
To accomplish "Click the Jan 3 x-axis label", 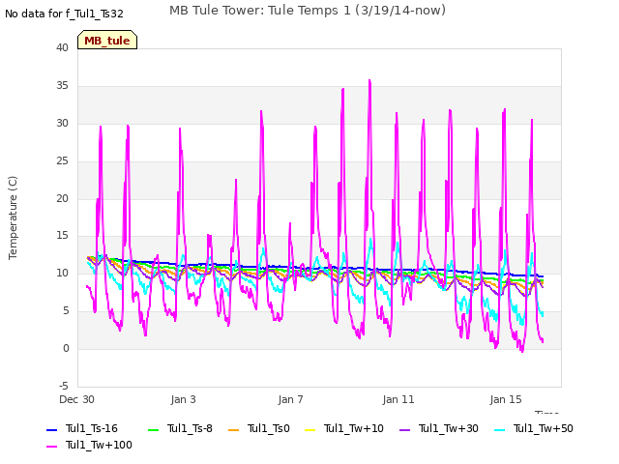I will tap(183, 399).
